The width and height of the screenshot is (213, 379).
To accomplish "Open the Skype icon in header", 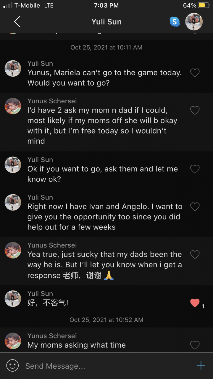I will pyautogui.click(x=175, y=22).
